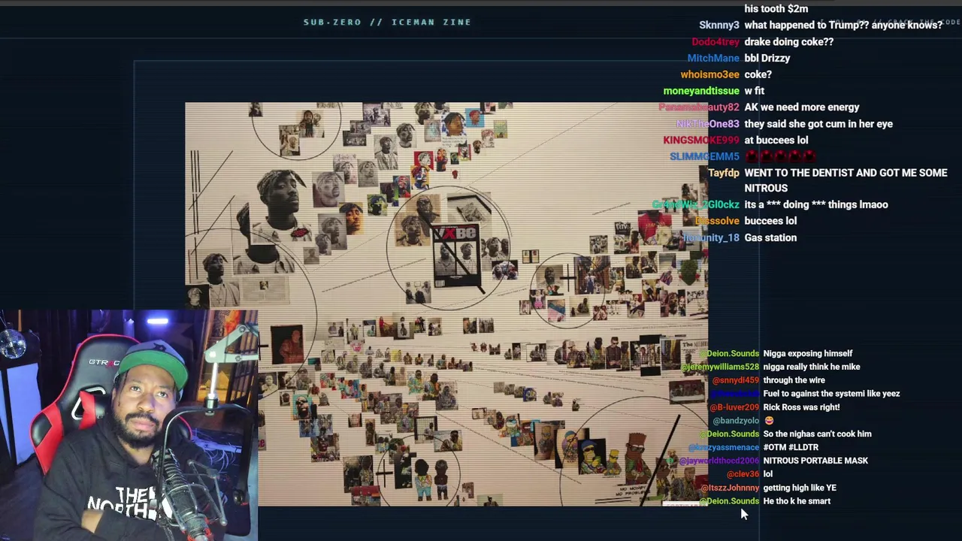Click the 'bbl Drizzy' chat message

[x=767, y=59]
